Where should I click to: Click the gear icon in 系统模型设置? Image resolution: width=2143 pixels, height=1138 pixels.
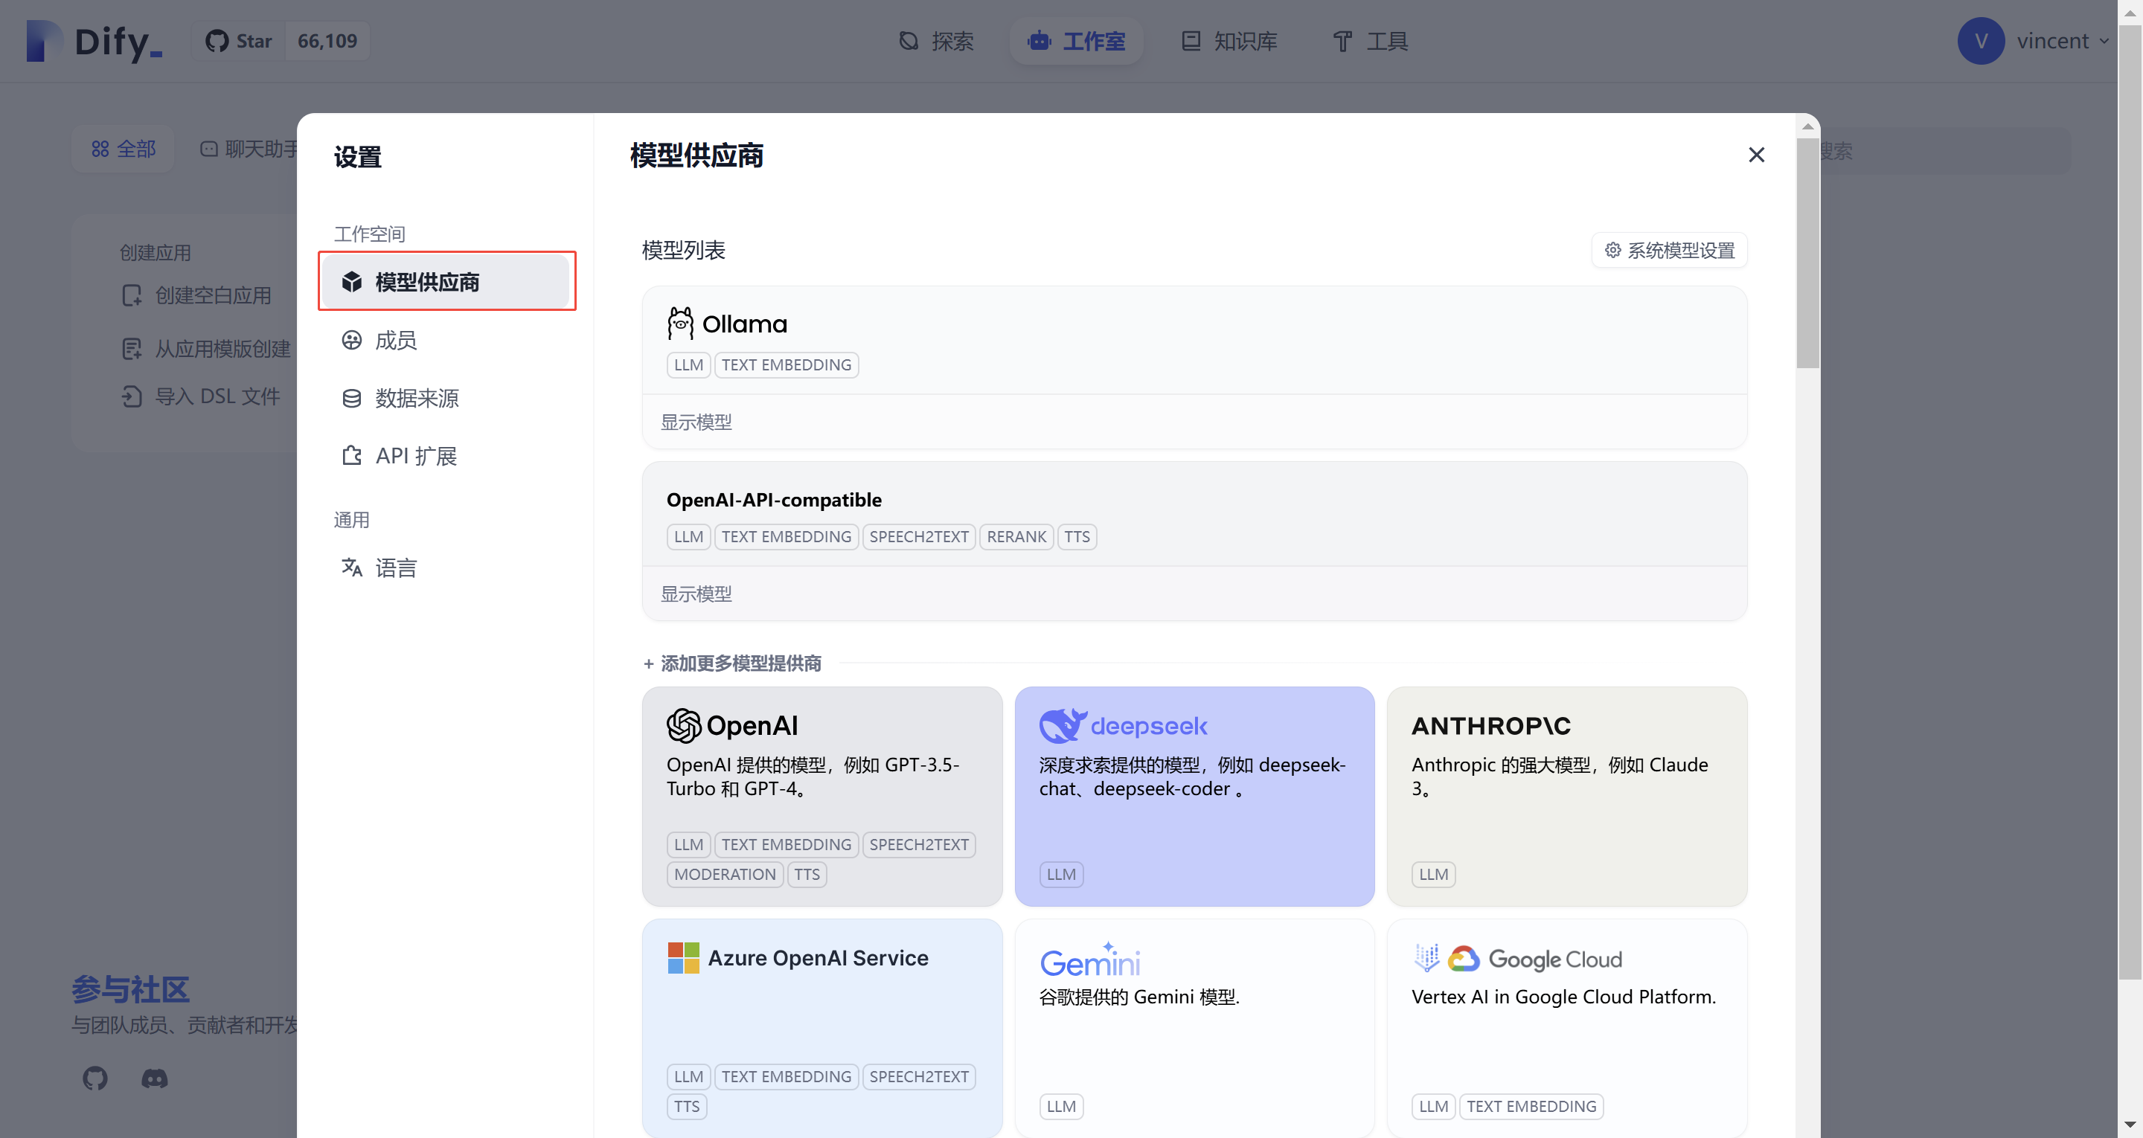coord(1612,250)
